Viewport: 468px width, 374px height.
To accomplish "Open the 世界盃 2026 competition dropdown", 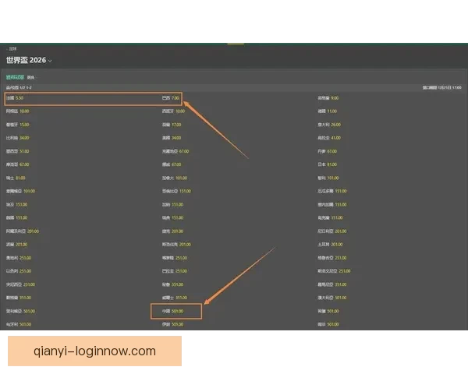I will 29,60.
